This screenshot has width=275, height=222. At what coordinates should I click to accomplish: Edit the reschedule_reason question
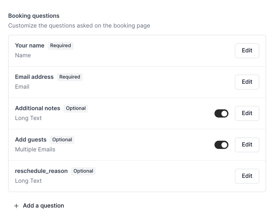(x=247, y=176)
